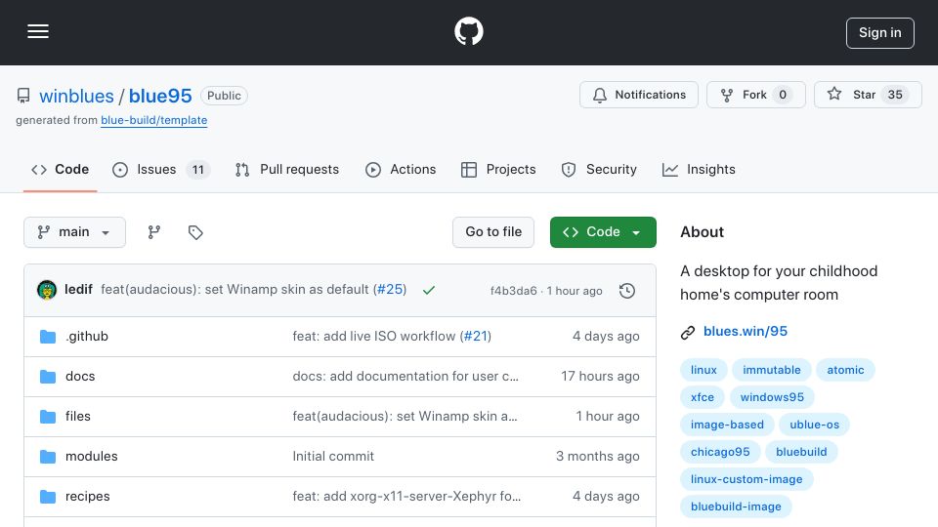Viewport: 938px width, 527px height.
Task: Visit the blues.win/95 website link
Action: (745, 331)
